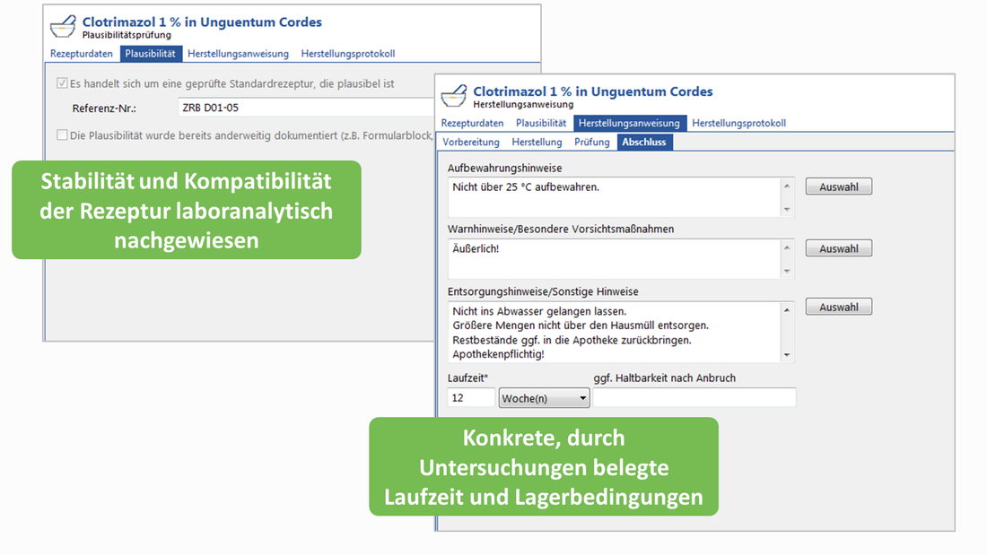The width and height of the screenshot is (987, 555).
Task: Click down arrow of Aufbewahrungshinweise scrollbar
Action: point(787,210)
